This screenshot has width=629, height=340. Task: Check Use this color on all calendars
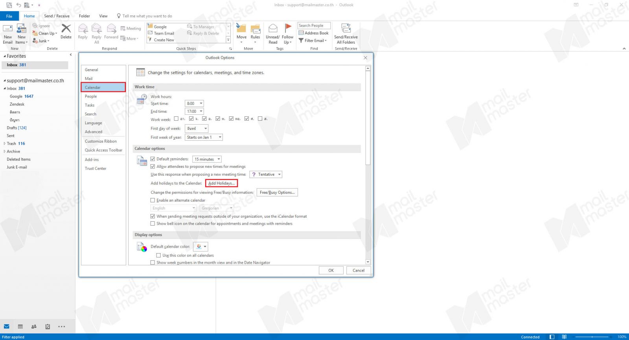pyautogui.click(x=158, y=255)
